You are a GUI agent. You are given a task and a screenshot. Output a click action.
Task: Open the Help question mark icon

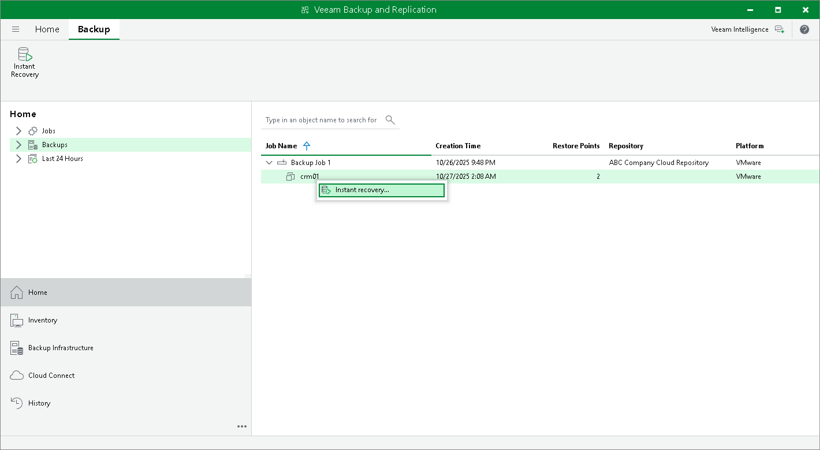pos(804,29)
